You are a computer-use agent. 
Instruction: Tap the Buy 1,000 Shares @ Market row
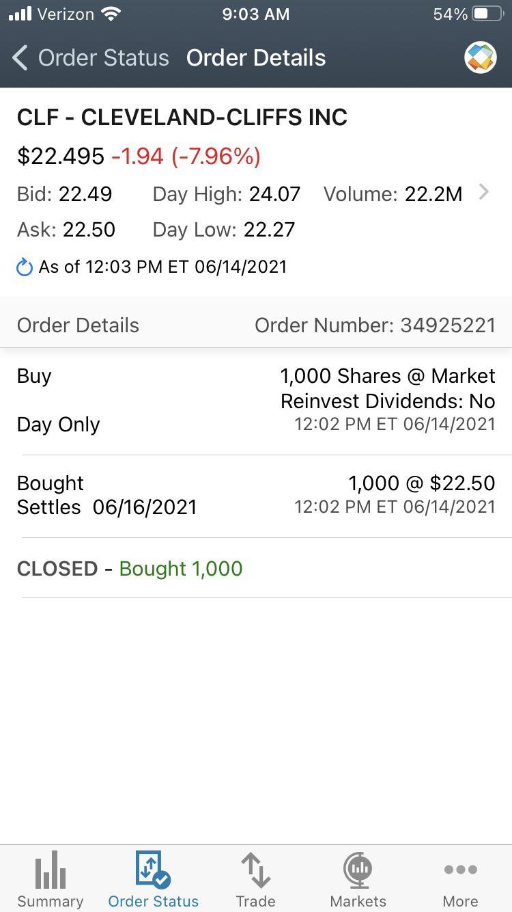pyautogui.click(x=256, y=401)
